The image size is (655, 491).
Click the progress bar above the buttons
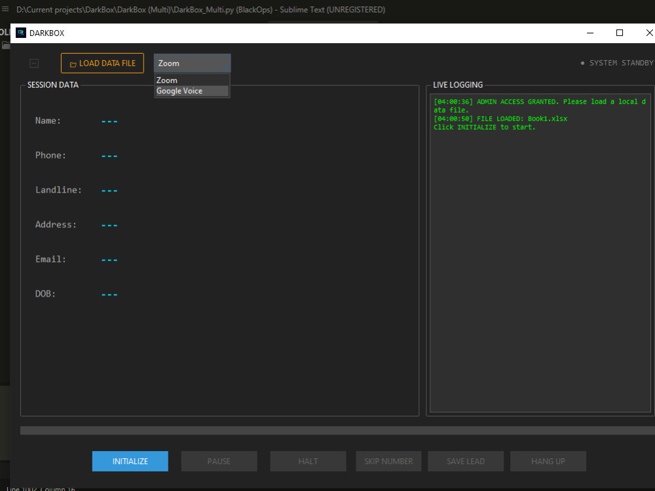click(x=337, y=431)
